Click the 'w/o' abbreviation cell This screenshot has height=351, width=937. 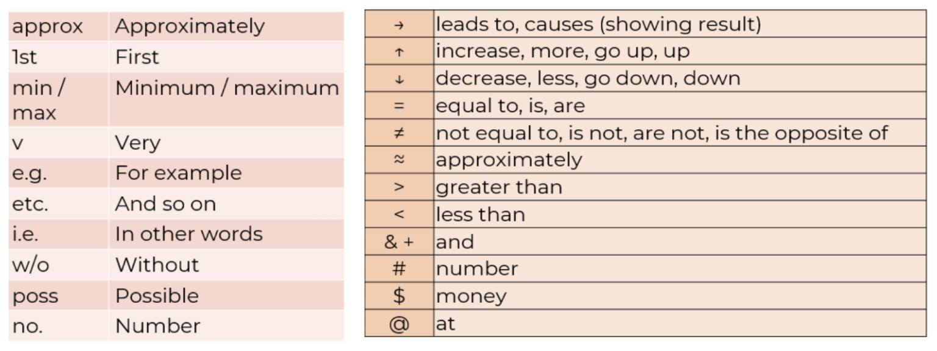31,265
